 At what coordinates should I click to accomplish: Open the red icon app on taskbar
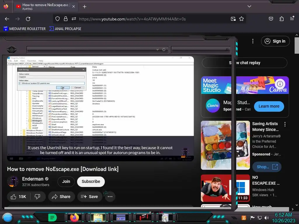coord(143,217)
